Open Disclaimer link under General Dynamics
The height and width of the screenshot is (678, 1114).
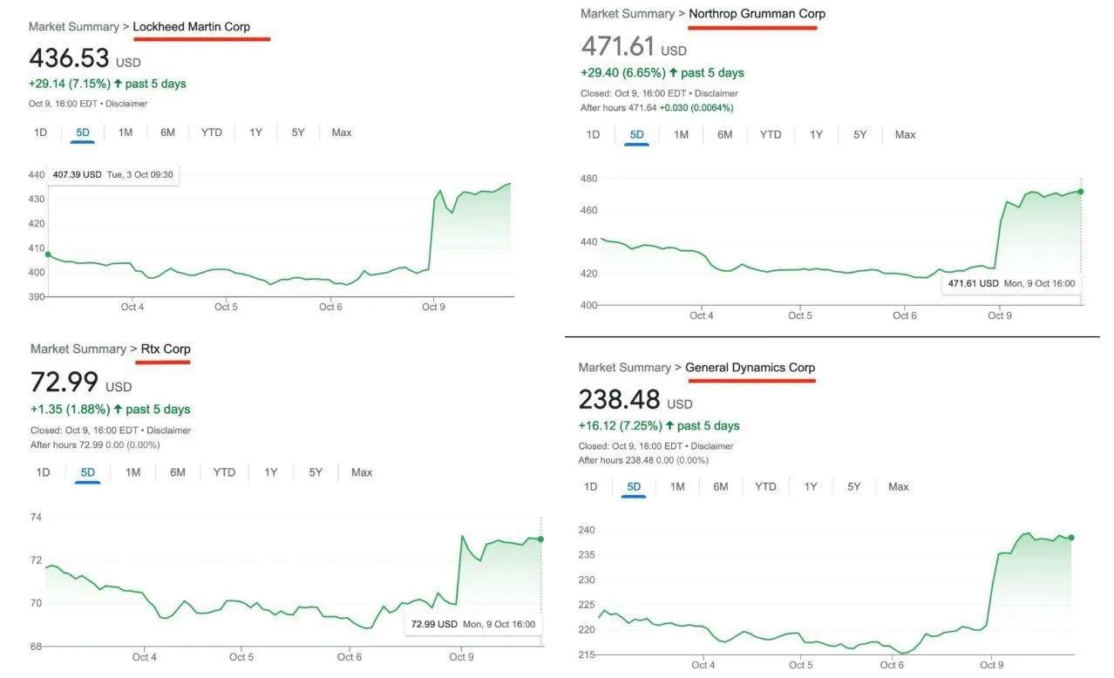[712, 446]
